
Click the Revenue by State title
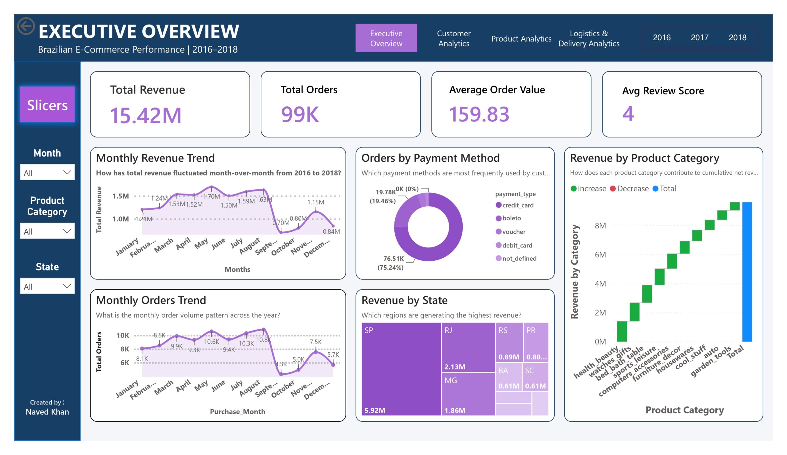click(405, 300)
